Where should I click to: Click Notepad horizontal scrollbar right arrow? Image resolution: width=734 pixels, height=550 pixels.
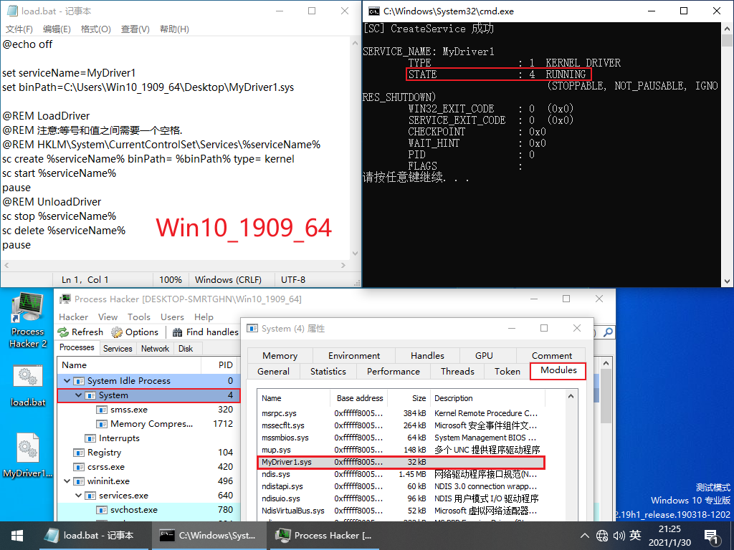[x=343, y=265]
